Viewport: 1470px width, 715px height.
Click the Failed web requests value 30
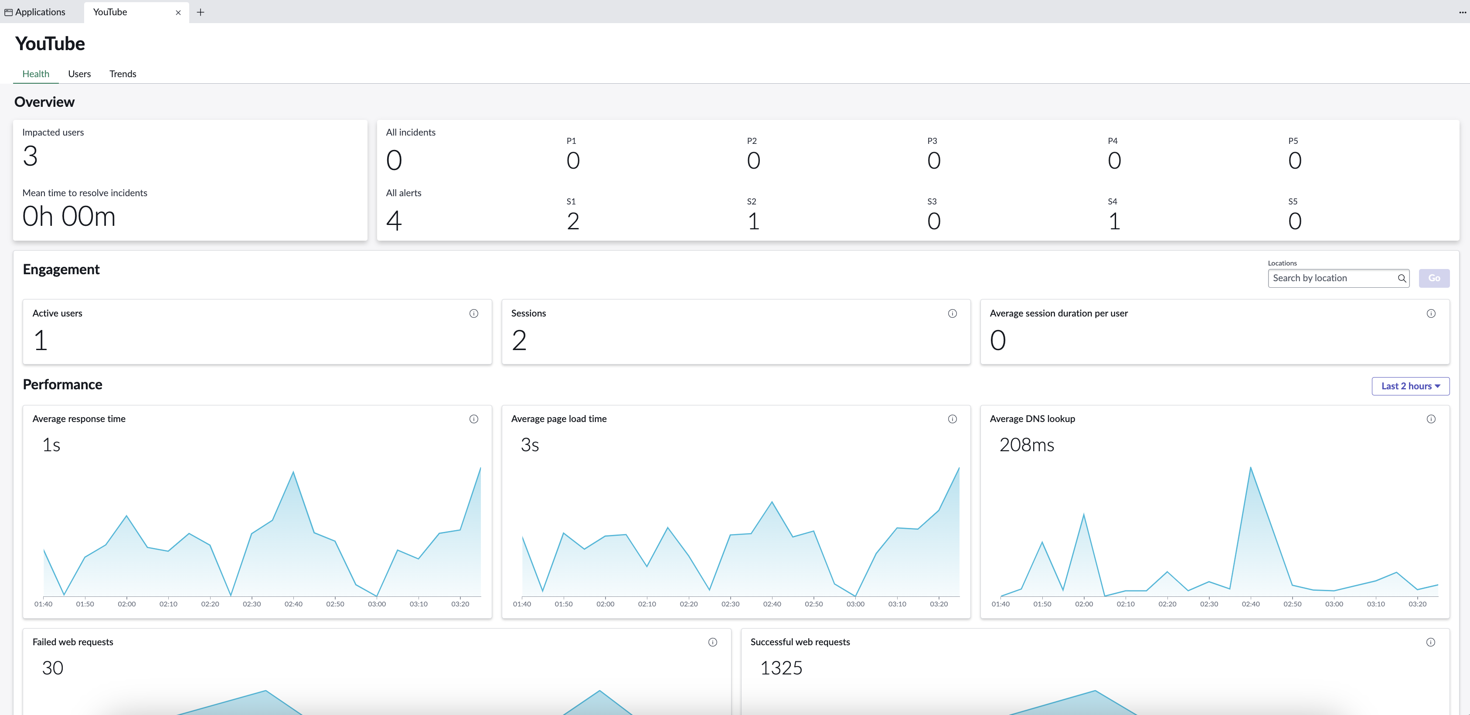pyautogui.click(x=52, y=668)
